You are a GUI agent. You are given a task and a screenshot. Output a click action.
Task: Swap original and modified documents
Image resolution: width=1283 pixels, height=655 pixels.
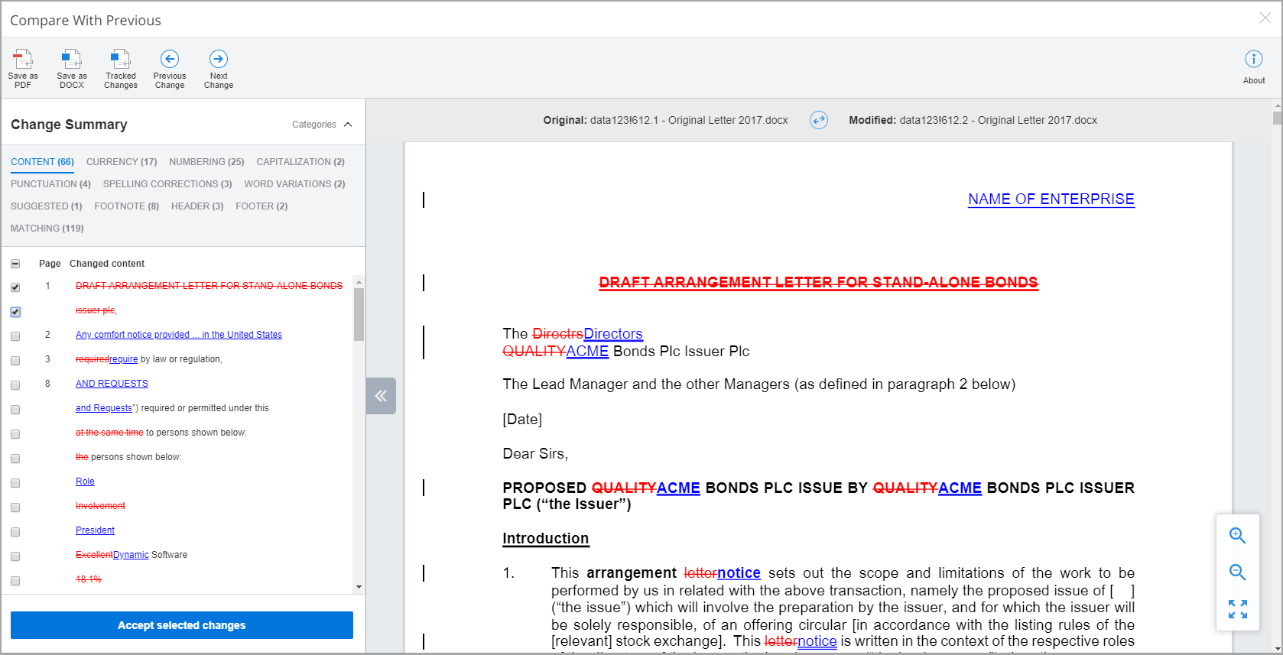819,121
